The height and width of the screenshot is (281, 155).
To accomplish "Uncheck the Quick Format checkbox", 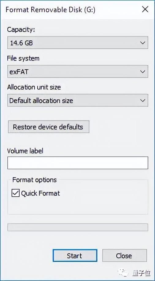I will click(16, 193).
